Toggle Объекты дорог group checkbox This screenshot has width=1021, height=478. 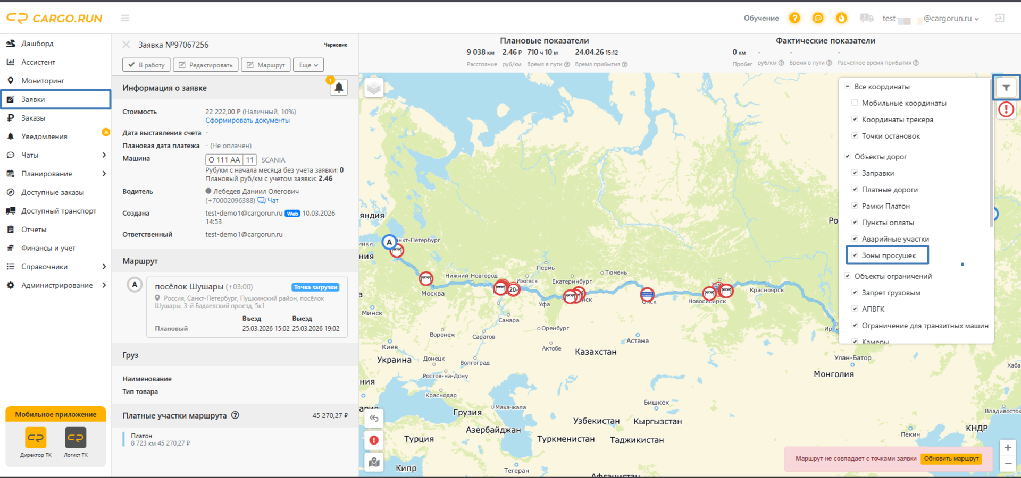tap(847, 157)
